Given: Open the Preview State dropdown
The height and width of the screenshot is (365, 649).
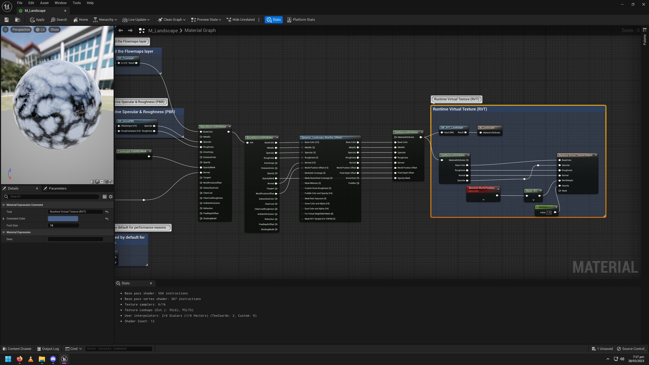Looking at the screenshot, I should (x=206, y=20).
